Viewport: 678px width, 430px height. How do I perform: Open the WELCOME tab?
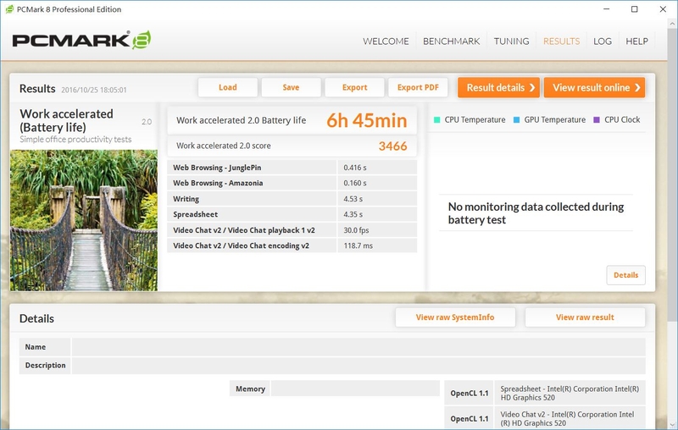[x=386, y=41]
